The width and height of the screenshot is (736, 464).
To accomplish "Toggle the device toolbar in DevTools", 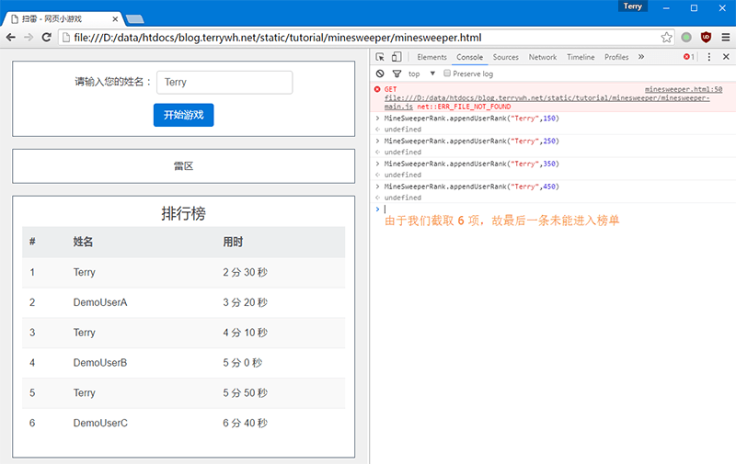I will [x=397, y=57].
